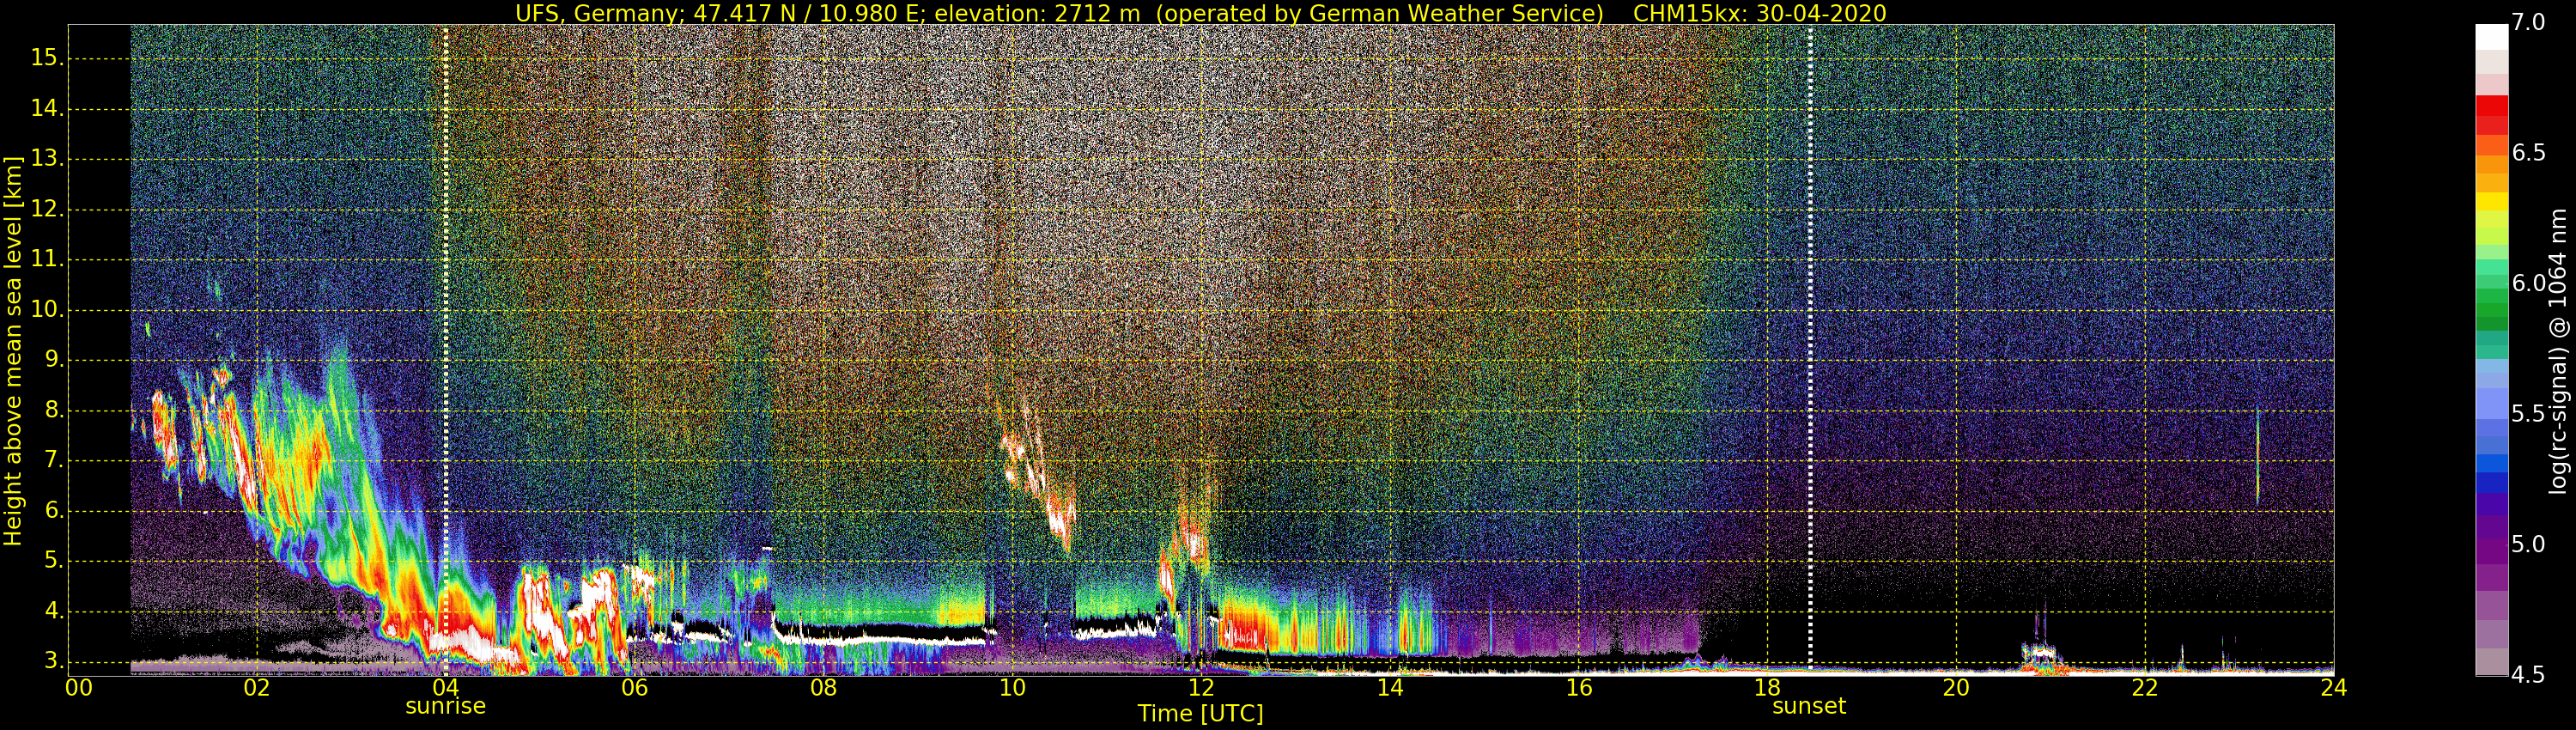Click the 'log(rc-signal) @ 1064 nm' colorbar label
The width and height of the screenshot is (2576, 730).
pyautogui.click(x=2560, y=351)
